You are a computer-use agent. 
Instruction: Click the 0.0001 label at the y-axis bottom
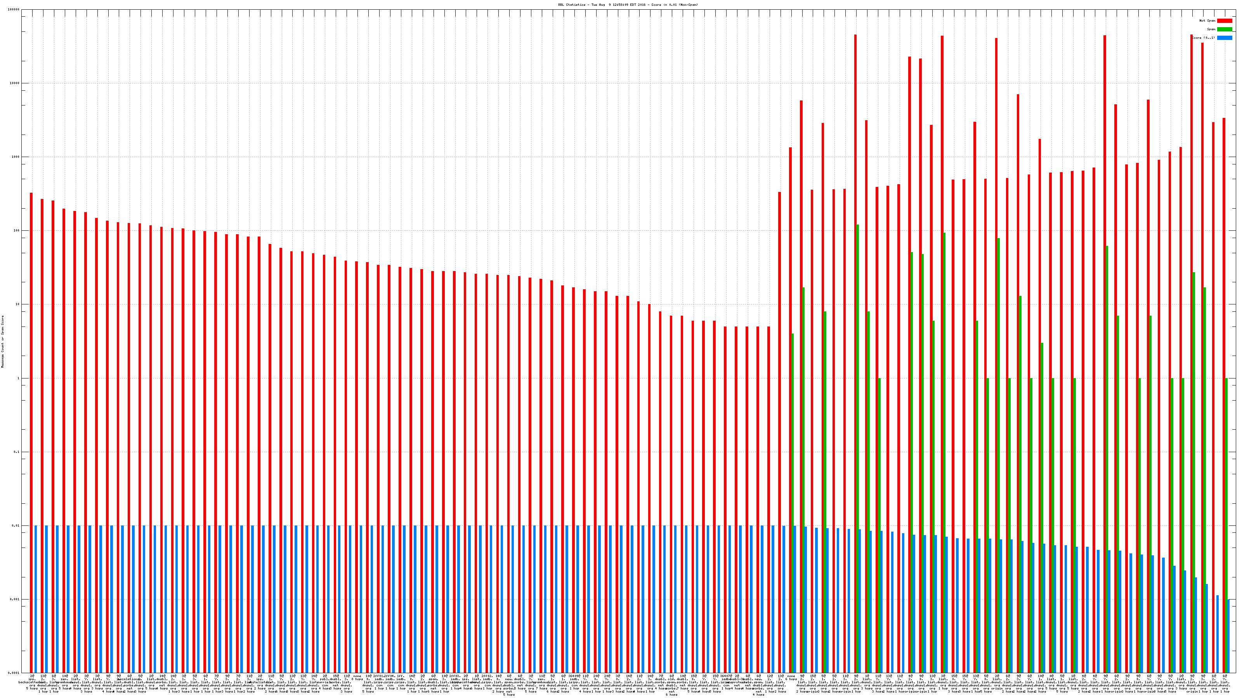pyautogui.click(x=14, y=673)
